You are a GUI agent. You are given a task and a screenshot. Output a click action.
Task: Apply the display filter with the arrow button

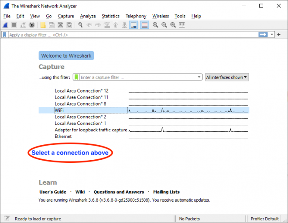pyautogui.click(x=263, y=34)
